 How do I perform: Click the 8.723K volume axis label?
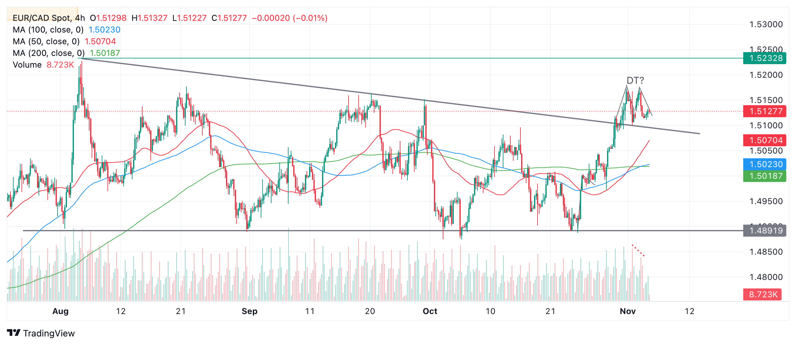pos(762,294)
